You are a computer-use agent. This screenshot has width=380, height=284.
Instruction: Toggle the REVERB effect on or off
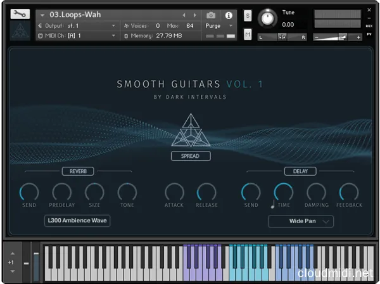77,171
